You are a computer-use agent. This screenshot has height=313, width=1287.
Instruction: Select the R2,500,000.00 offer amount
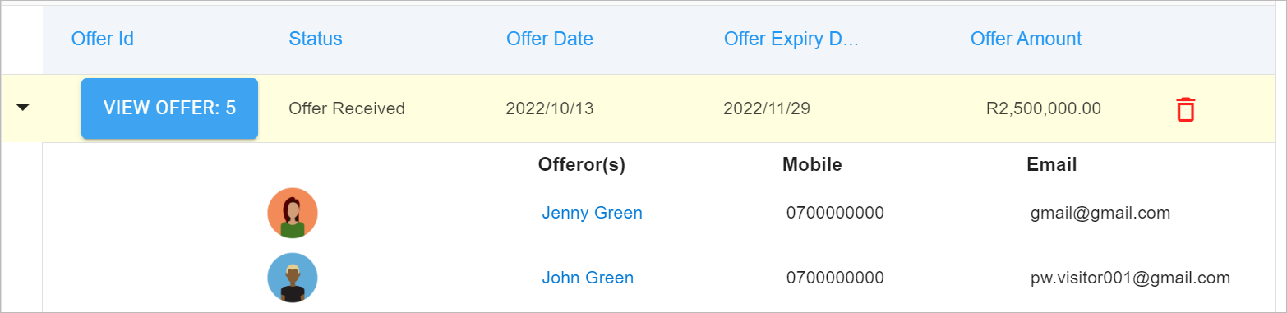click(1044, 108)
